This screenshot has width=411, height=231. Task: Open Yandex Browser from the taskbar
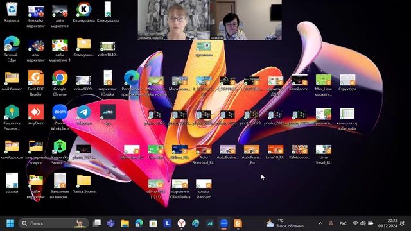(181, 223)
